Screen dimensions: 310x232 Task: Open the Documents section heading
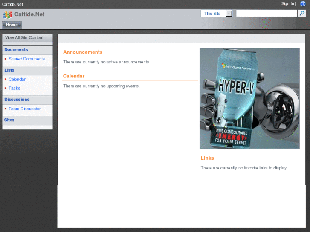(16, 50)
